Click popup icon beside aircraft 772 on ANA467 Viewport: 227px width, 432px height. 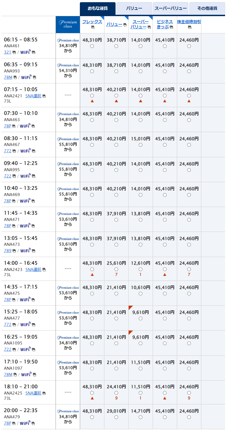[14, 151]
